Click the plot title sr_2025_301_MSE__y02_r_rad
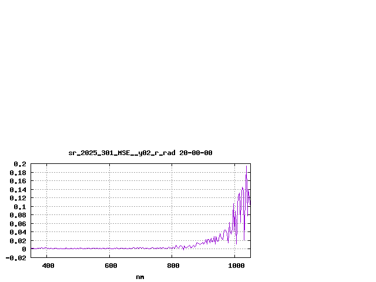This screenshot has width=376, height=282. pos(140,153)
